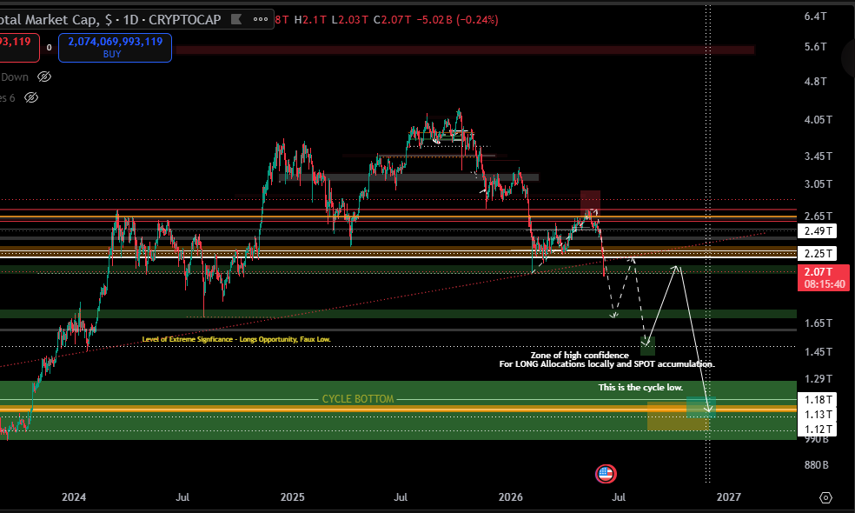The image size is (855, 513).
Task: Click the 2.25T price line label
Action: pyautogui.click(x=818, y=253)
